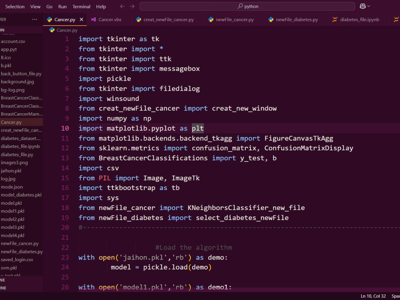Viewport: 400px width, 300px height.
Task: Open the Run menu
Action: [62, 7]
